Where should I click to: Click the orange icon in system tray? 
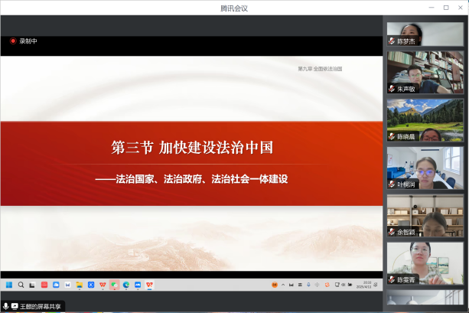coord(275,285)
